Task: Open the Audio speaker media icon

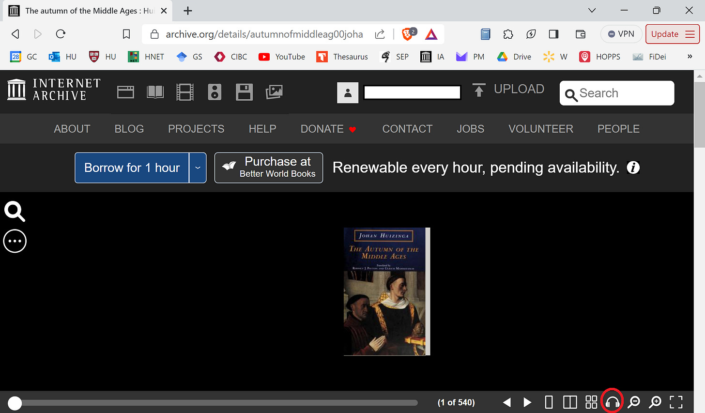Action: 215,92
